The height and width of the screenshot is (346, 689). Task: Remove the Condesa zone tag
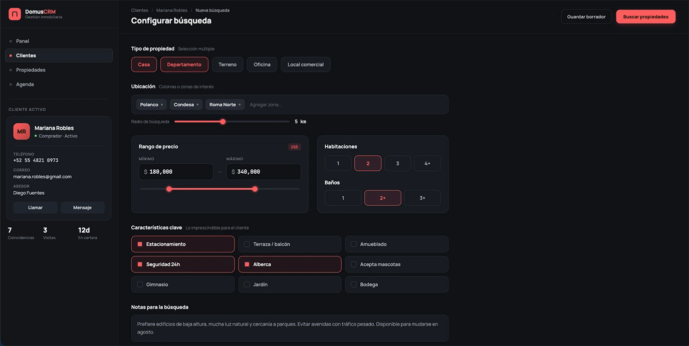click(197, 105)
